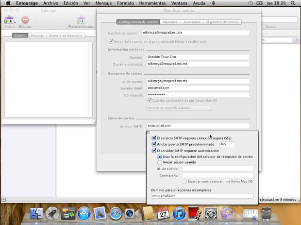Viewport: 301px width, 225px height.
Task: Open the Edición menu
Action: pos(71,3)
